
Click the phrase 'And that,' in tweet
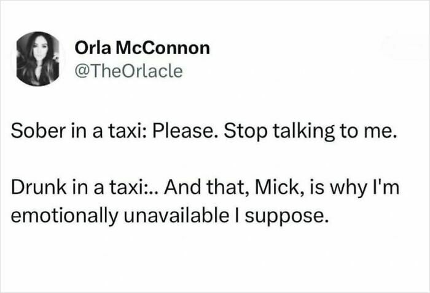pyautogui.click(x=207, y=188)
